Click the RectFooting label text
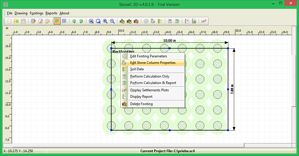The width and height of the screenshot is (299, 156). pyautogui.click(x=123, y=51)
